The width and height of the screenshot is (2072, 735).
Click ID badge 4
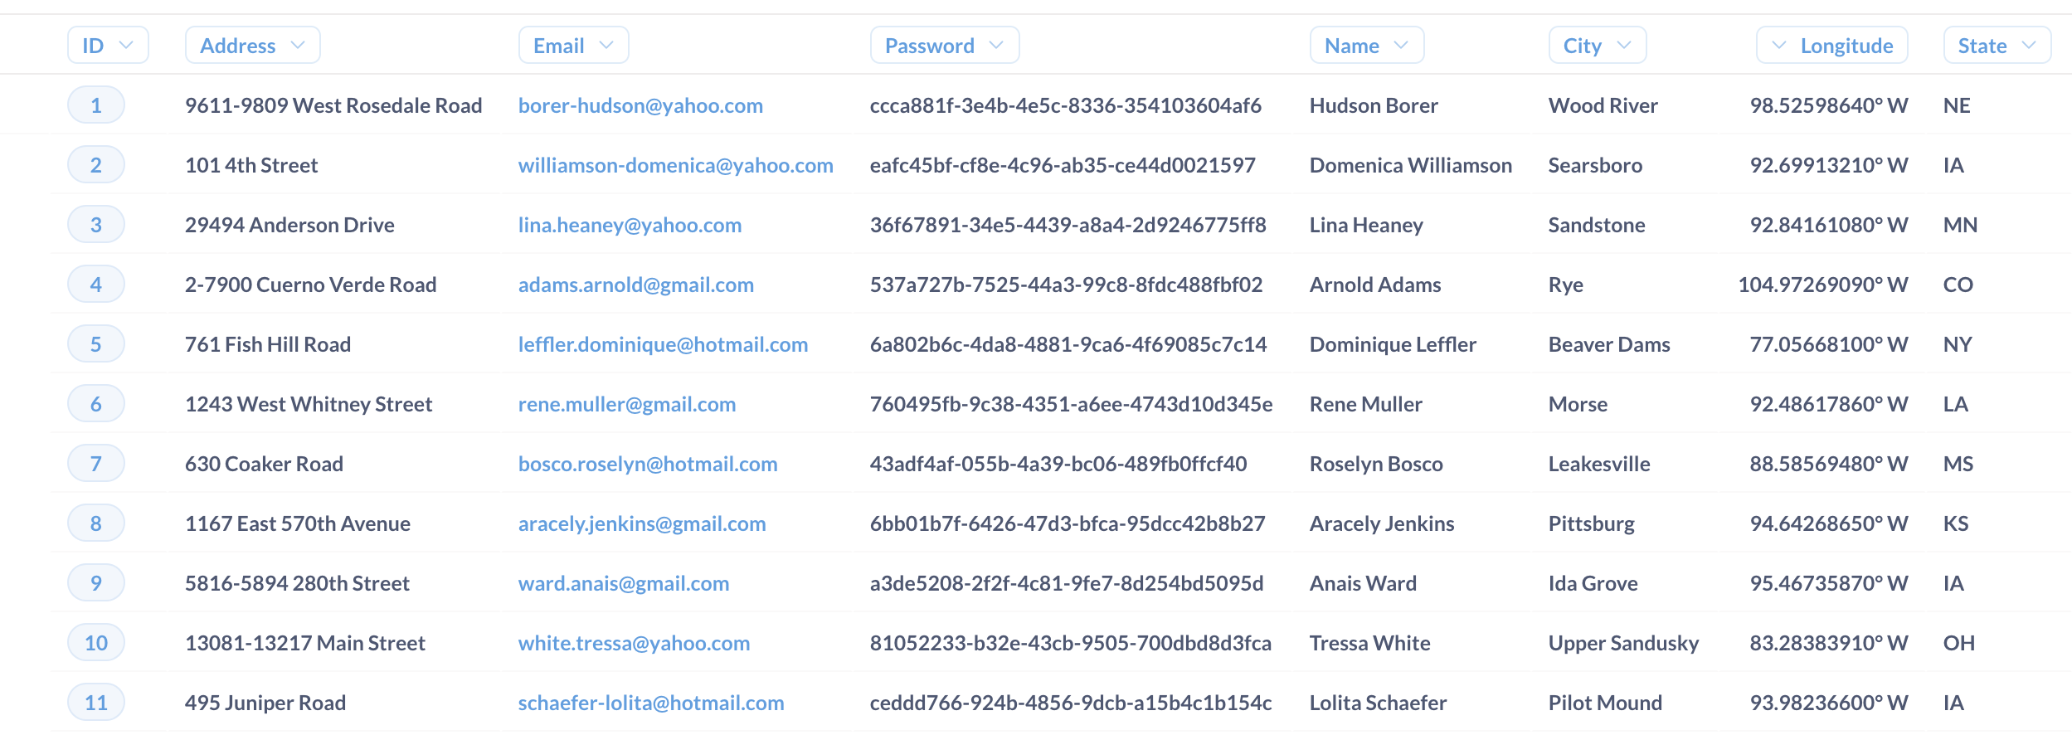tap(96, 285)
